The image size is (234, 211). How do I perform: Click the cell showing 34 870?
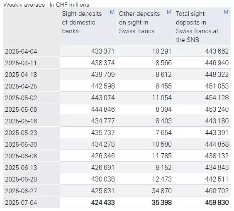162,191
